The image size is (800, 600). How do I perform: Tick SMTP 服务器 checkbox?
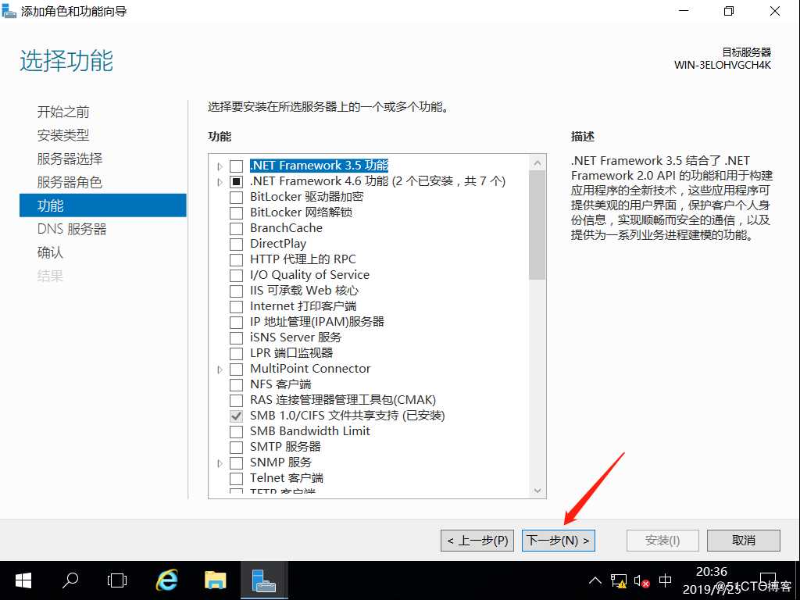click(x=236, y=448)
